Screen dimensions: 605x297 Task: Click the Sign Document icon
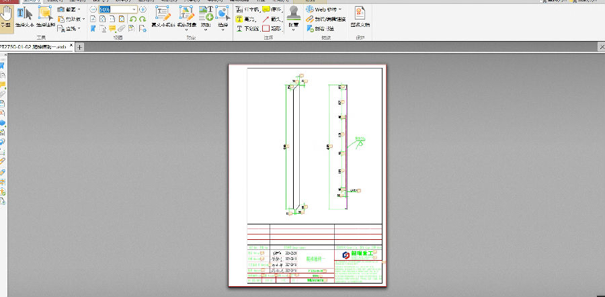360,13
